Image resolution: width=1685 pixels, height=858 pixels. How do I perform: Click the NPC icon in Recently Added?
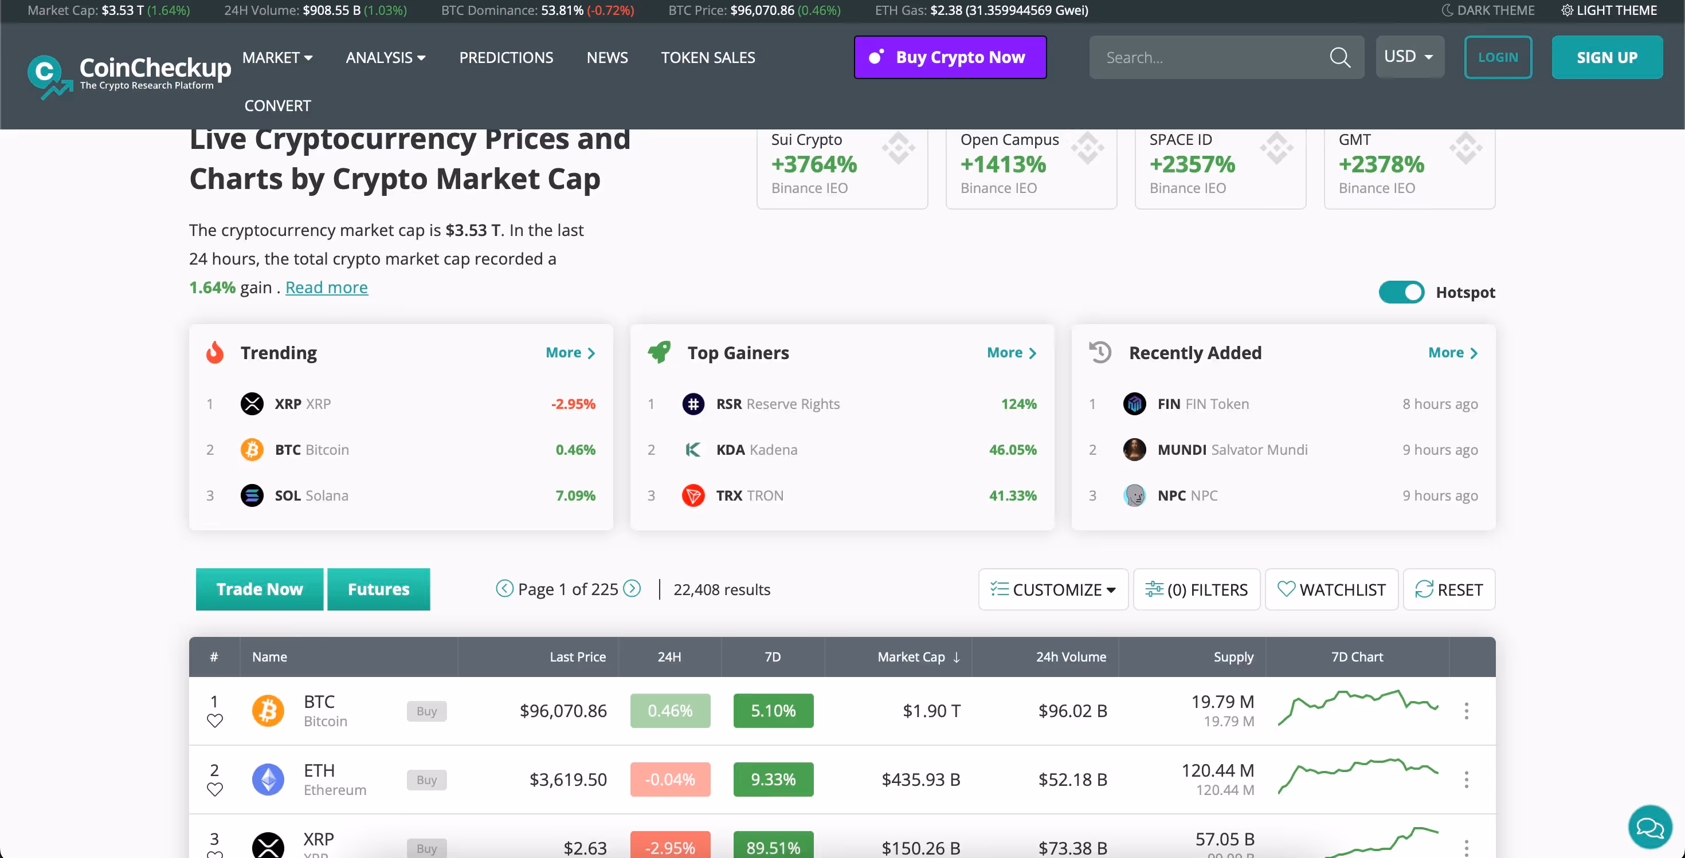(1134, 495)
